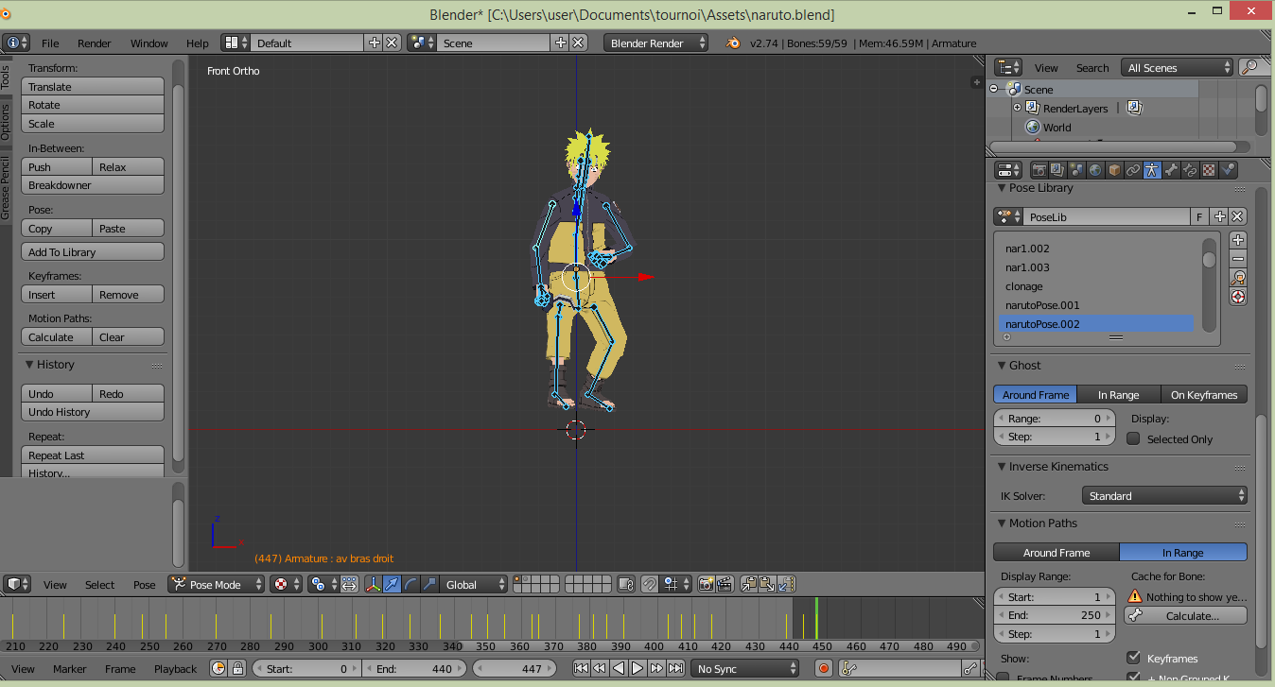Click the Undo History button
Screen dimensions: 1275x687
tap(93, 412)
